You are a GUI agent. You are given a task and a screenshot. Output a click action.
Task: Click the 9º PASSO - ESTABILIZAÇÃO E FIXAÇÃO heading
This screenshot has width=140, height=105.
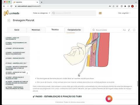(x=57, y=97)
